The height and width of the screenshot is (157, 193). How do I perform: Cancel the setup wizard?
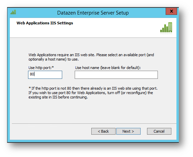pyautogui.click(x=159, y=131)
